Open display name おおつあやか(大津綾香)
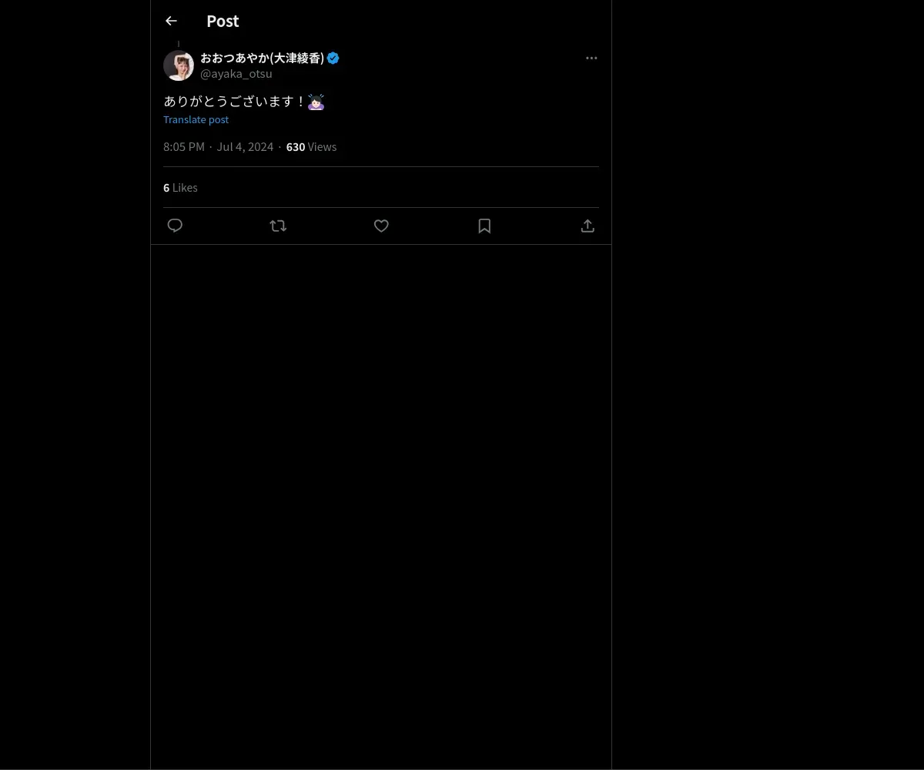 point(262,58)
